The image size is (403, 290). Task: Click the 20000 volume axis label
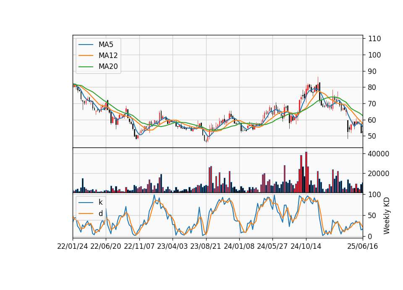coord(379,174)
